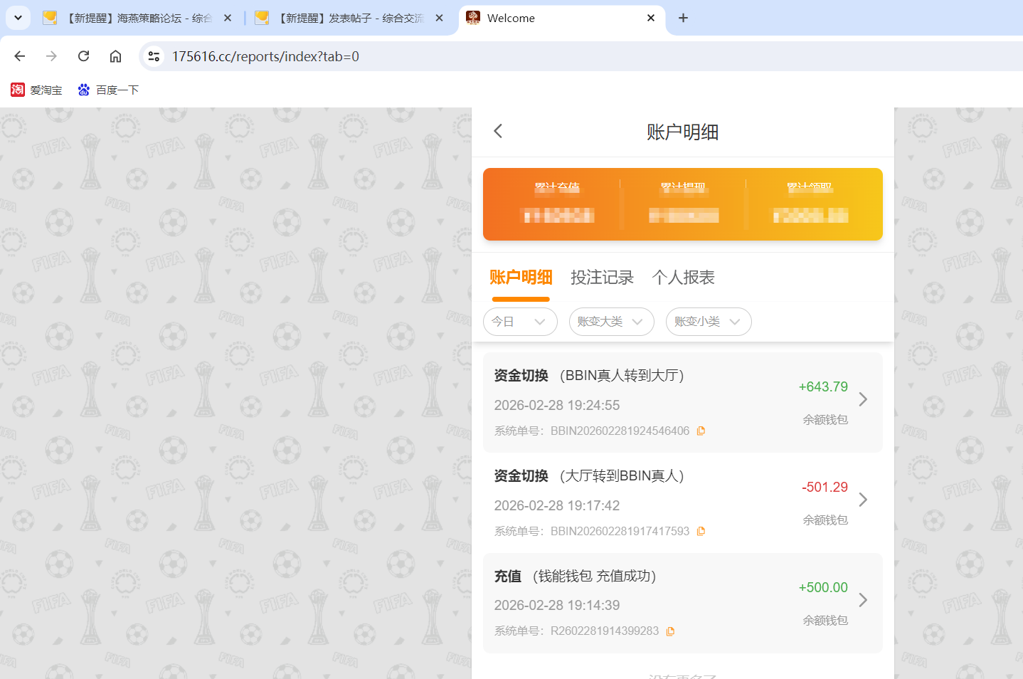Click the browser home icon
Screen dimensions: 1023x679
pos(115,56)
